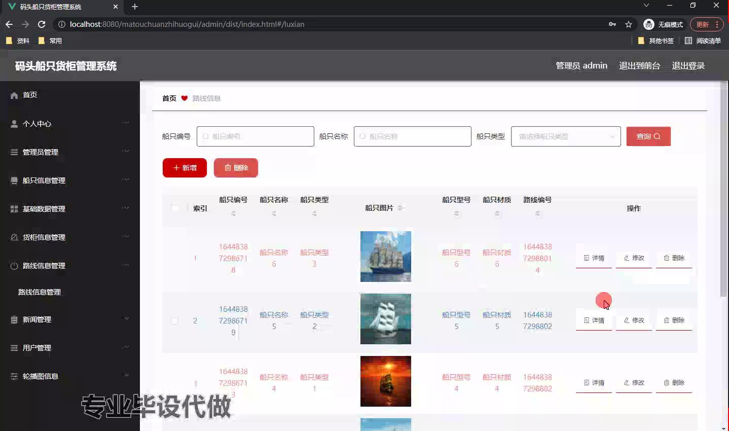Screen dimensions: 729x431
Task: Click the clipboard icon beside 新闻管理
Action: pyautogui.click(x=14, y=319)
